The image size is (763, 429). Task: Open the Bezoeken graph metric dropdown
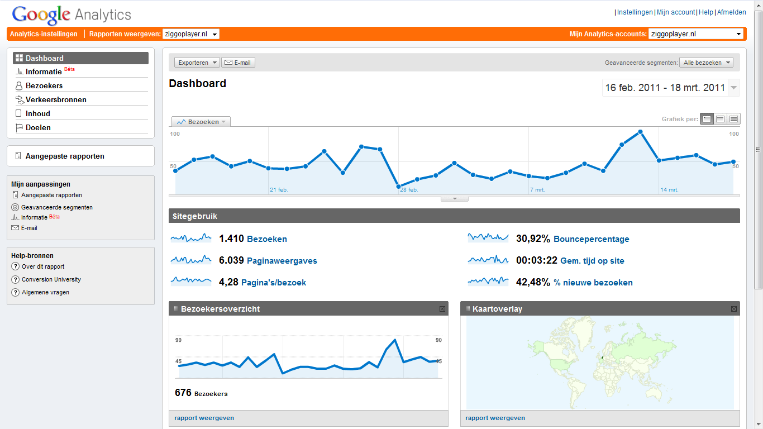click(201, 122)
